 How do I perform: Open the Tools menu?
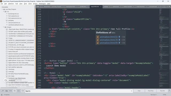click(x=30, y=4)
